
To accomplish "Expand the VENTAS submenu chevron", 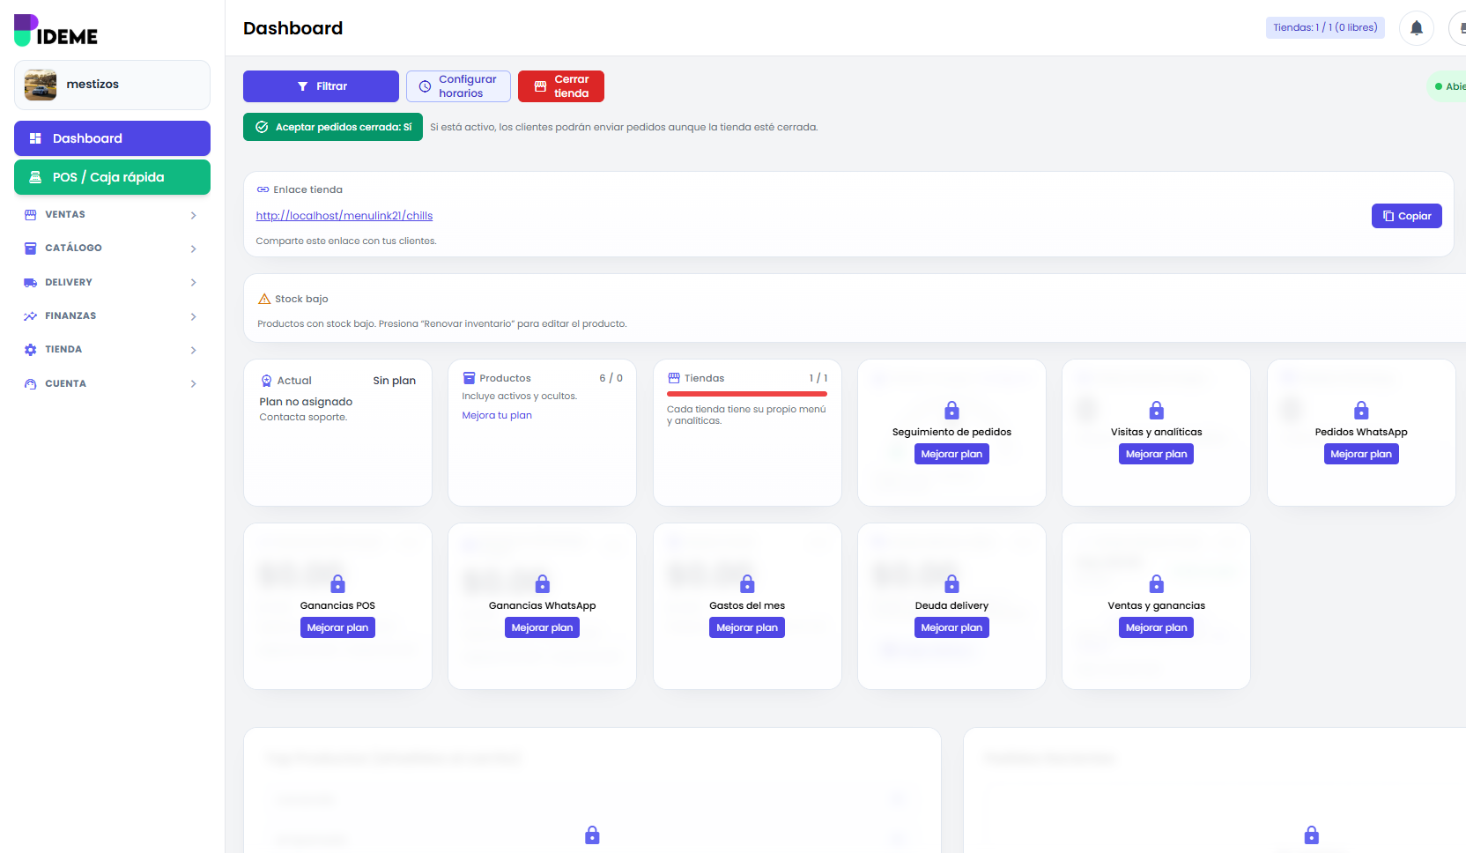I will coord(193,215).
